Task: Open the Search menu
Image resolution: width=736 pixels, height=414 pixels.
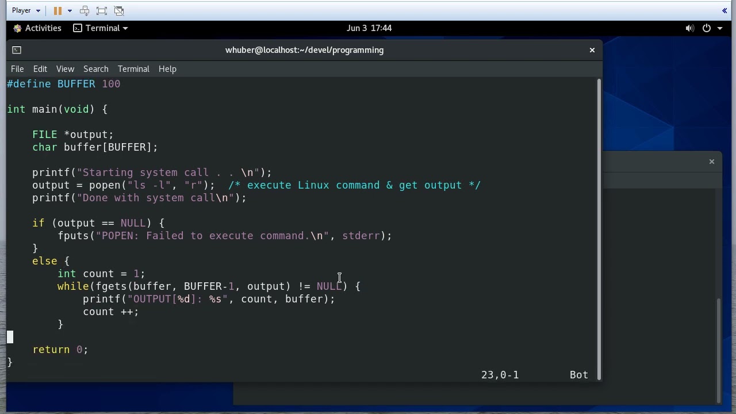Action: pyautogui.click(x=95, y=69)
